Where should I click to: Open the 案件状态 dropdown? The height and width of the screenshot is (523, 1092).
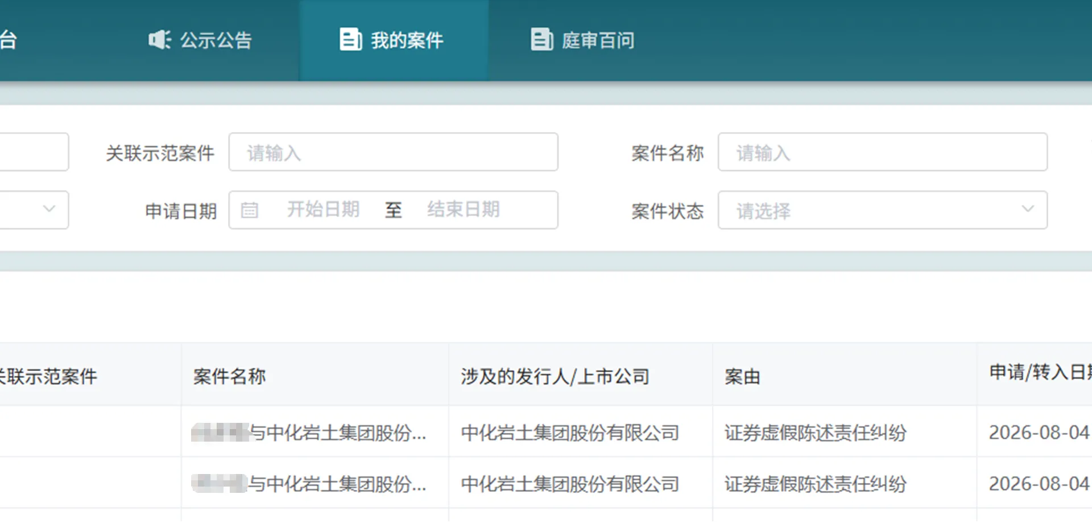click(882, 210)
